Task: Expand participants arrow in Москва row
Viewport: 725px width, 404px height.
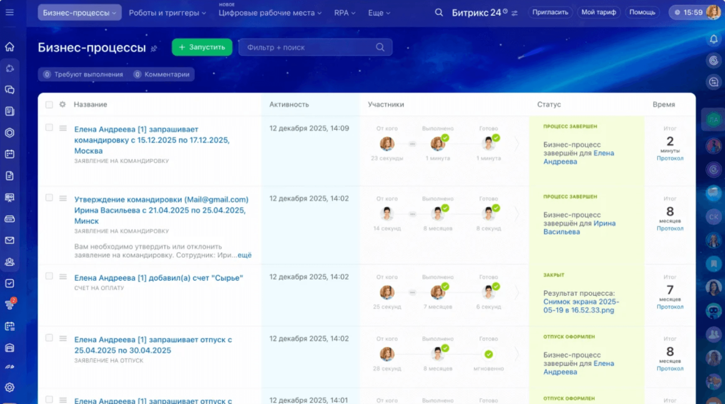Action: pos(517,144)
